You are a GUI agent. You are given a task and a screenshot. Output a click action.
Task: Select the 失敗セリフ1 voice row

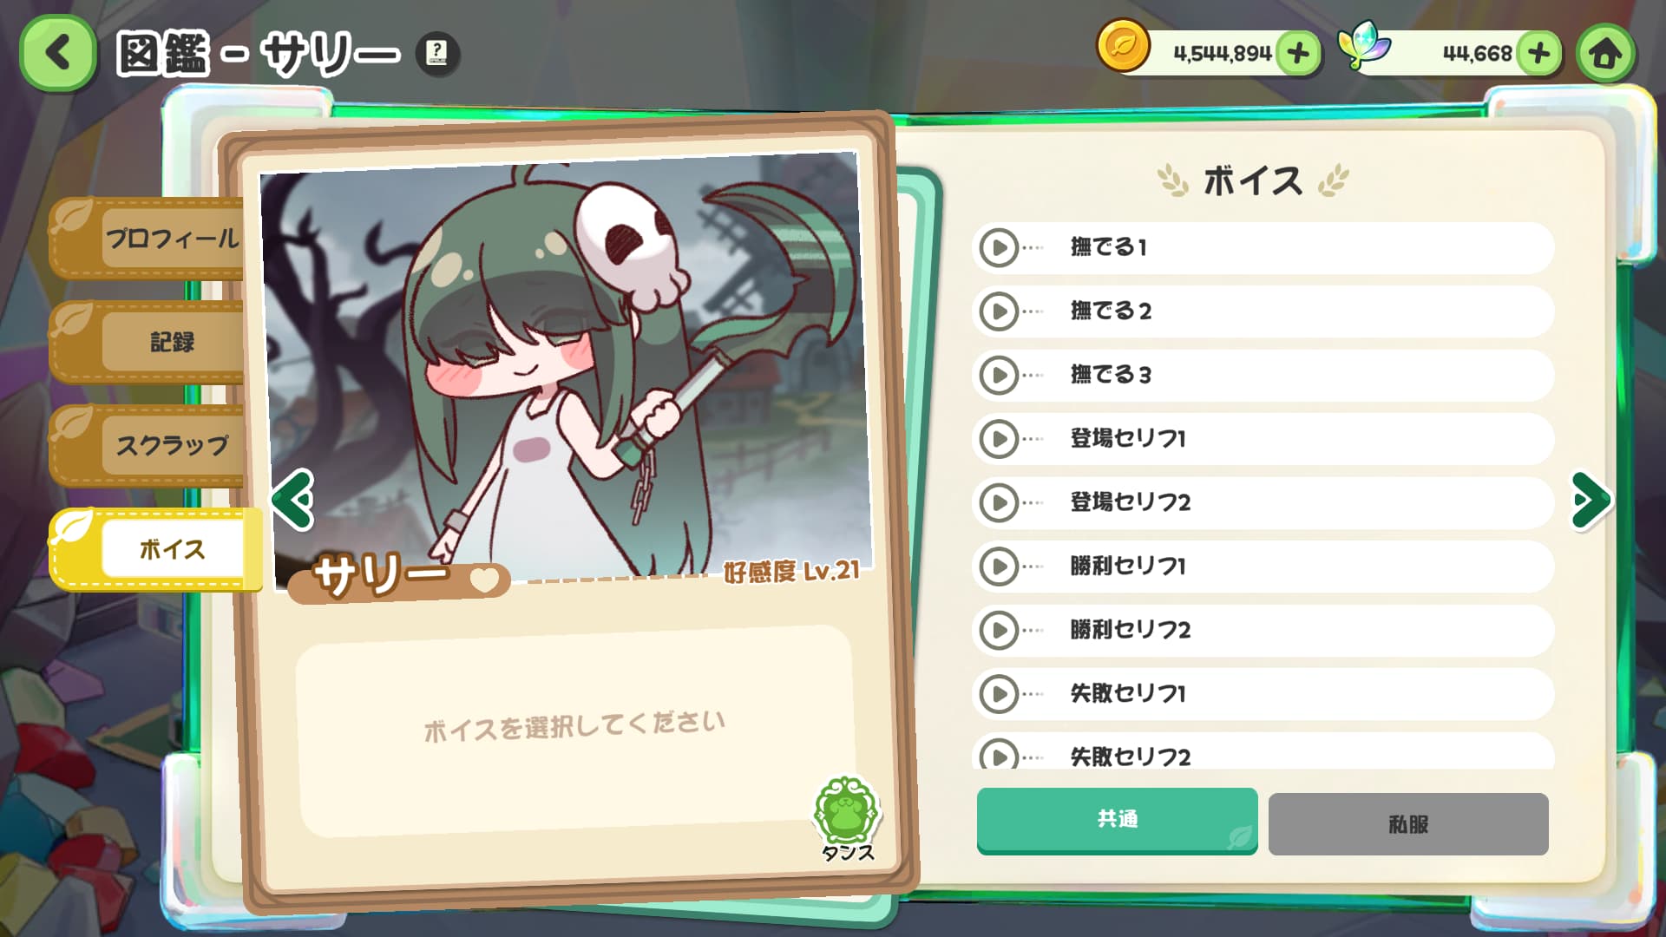(x=1263, y=693)
